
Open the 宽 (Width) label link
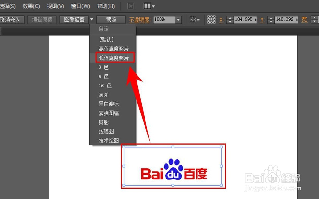tap(304, 20)
